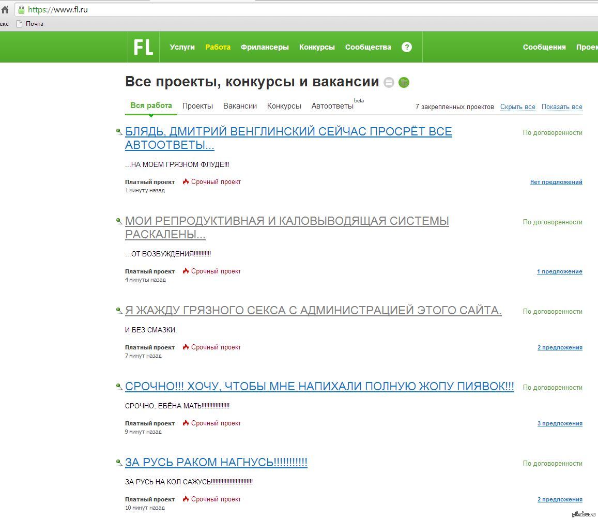Open project 'МОИ РЕПРОДУКТИВНАЯ... СИСТЕМЫ РАСКАЛЕНЫ'
598x520 pixels.
click(x=287, y=227)
